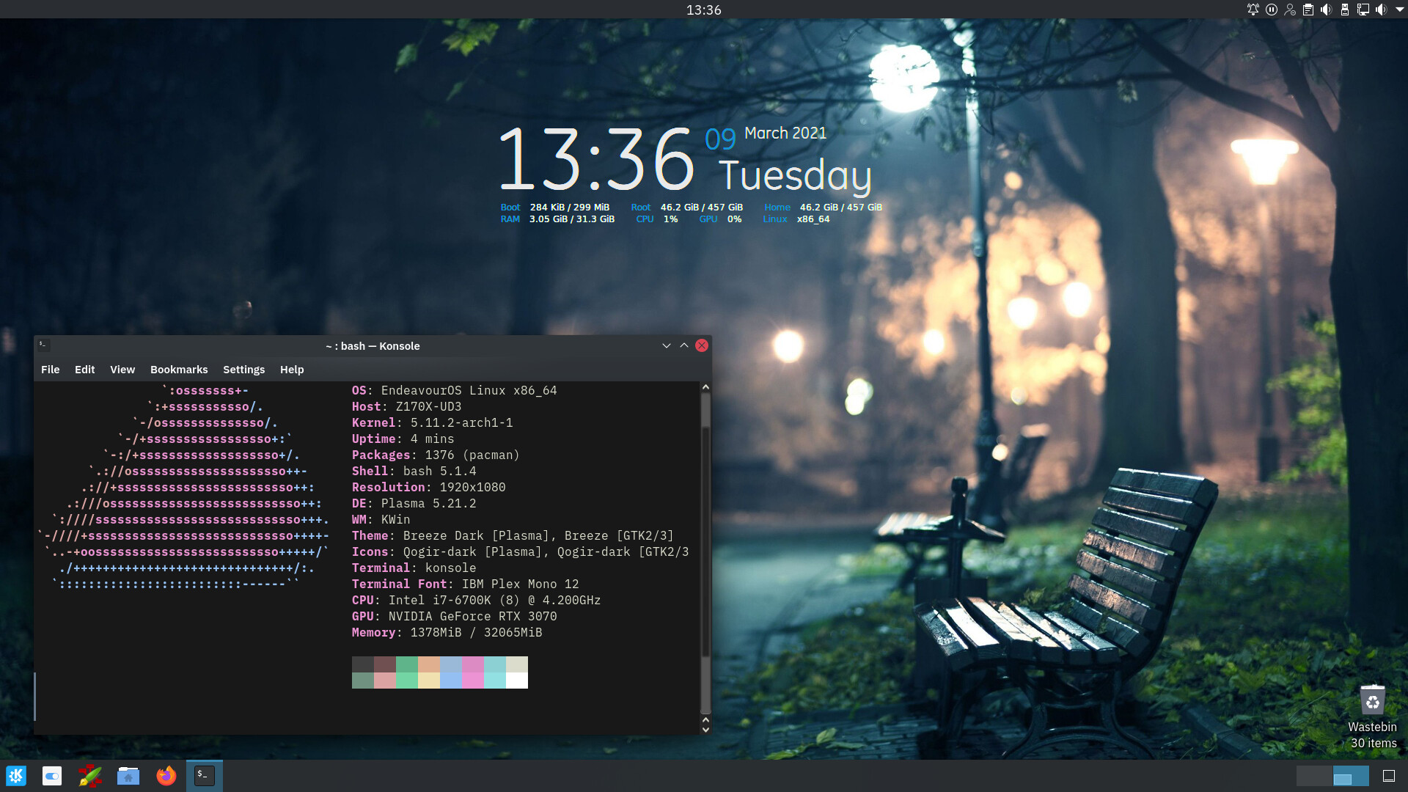Click the 'Shell: bash 5.1.4' line
This screenshot has height=792, width=1408.
tap(414, 472)
